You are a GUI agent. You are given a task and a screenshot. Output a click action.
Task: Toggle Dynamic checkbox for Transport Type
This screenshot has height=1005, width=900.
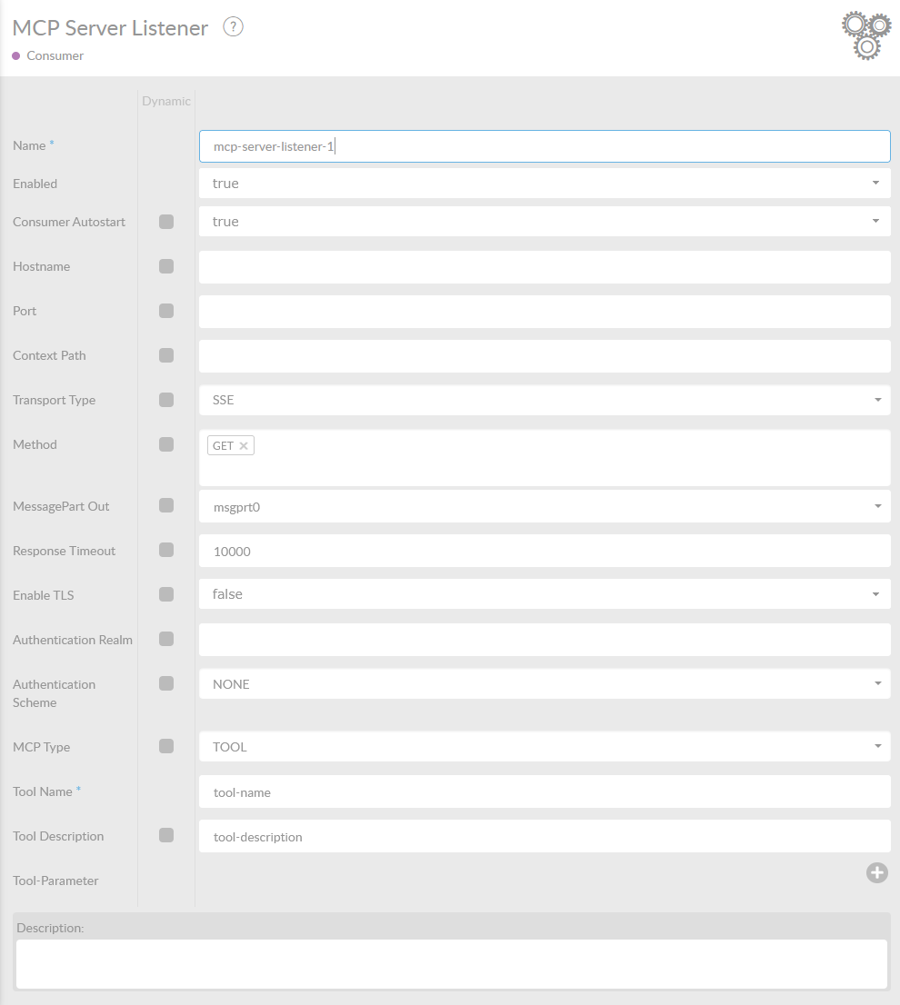(x=166, y=400)
